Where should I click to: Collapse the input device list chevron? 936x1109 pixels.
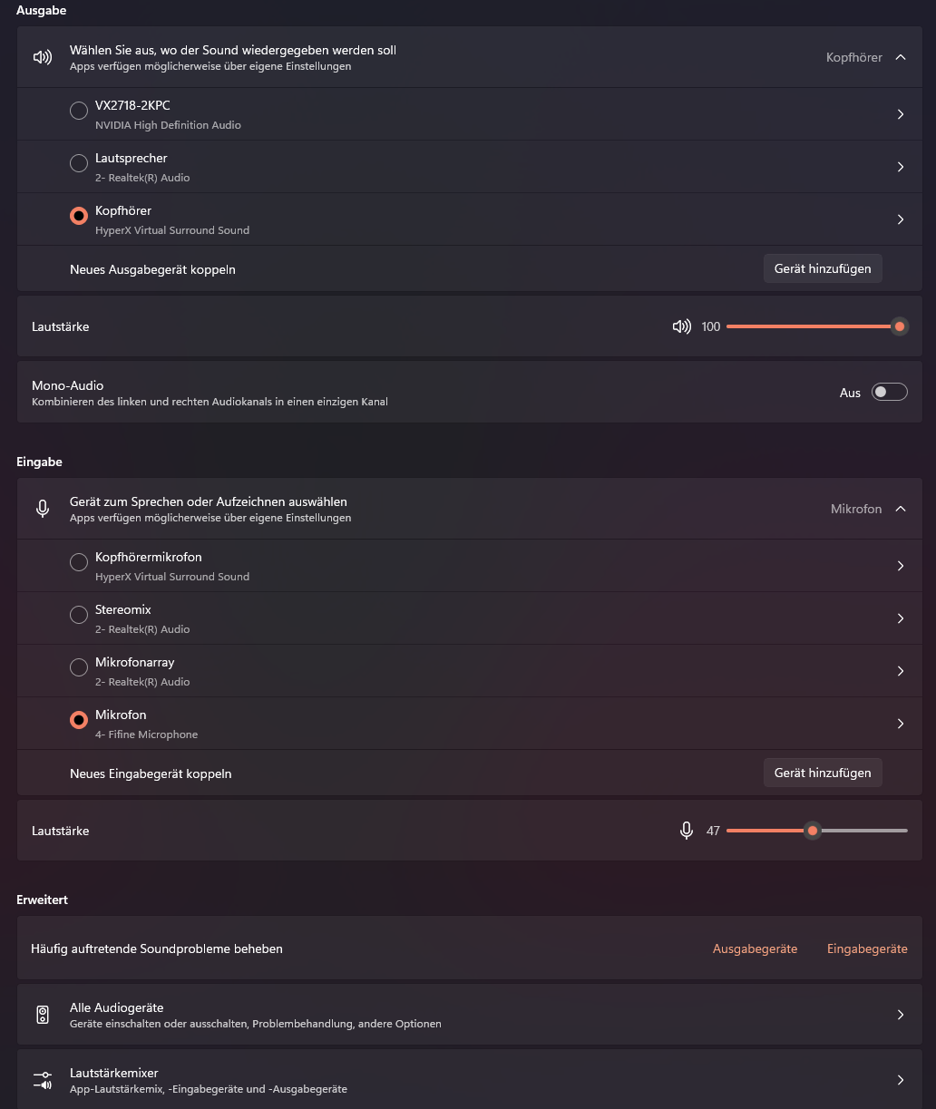(x=901, y=509)
